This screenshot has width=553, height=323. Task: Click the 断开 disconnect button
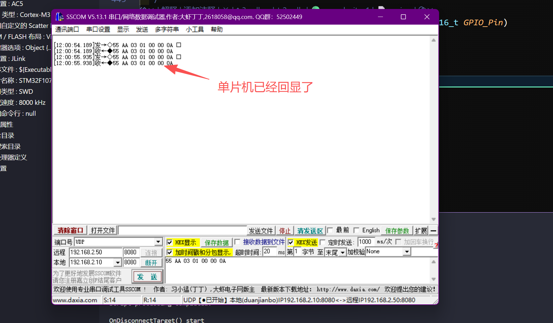(x=151, y=262)
